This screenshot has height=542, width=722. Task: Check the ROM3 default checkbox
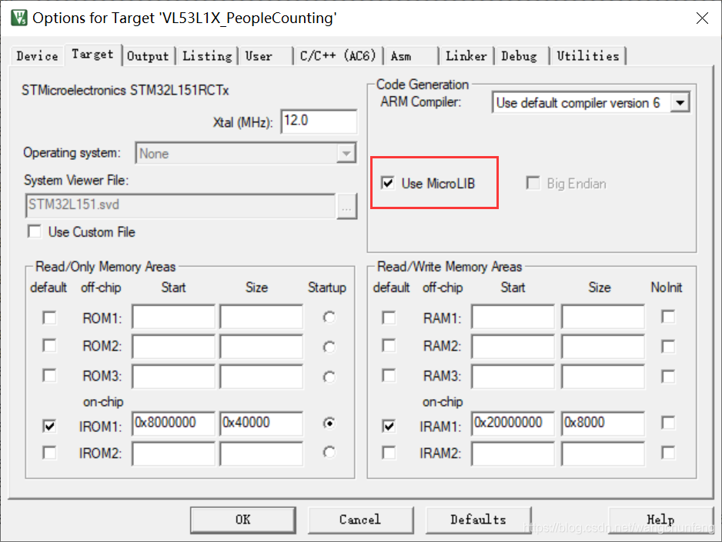49,376
